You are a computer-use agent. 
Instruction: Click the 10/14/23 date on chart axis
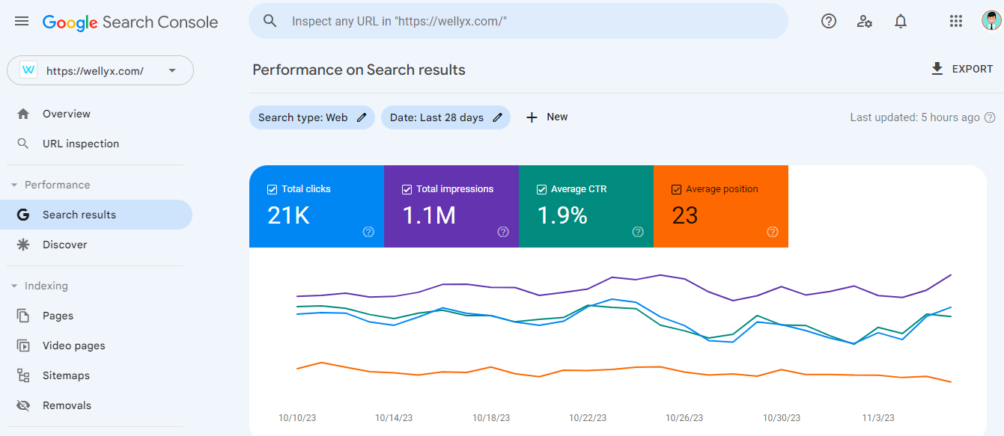pyautogui.click(x=394, y=418)
